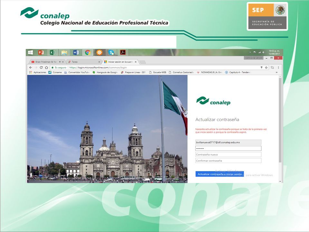
Task: Open the orange gear app in taskbar
Action: pyautogui.click(x=99, y=53)
